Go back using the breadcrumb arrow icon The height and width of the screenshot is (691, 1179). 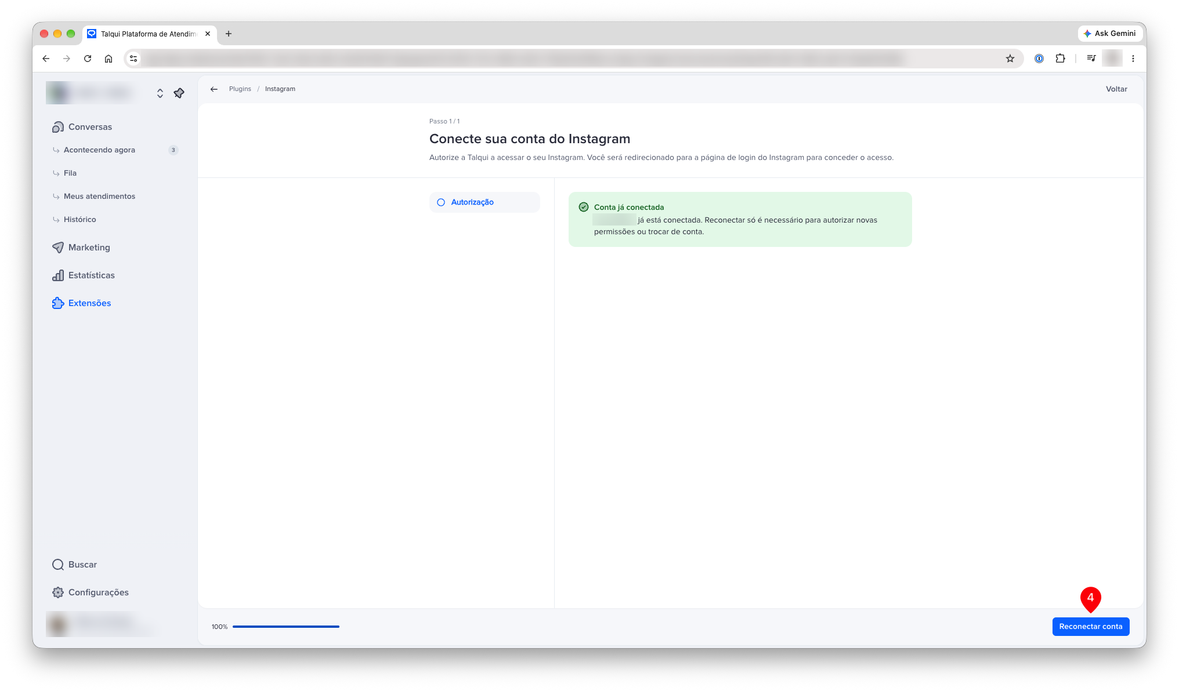tap(214, 89)
